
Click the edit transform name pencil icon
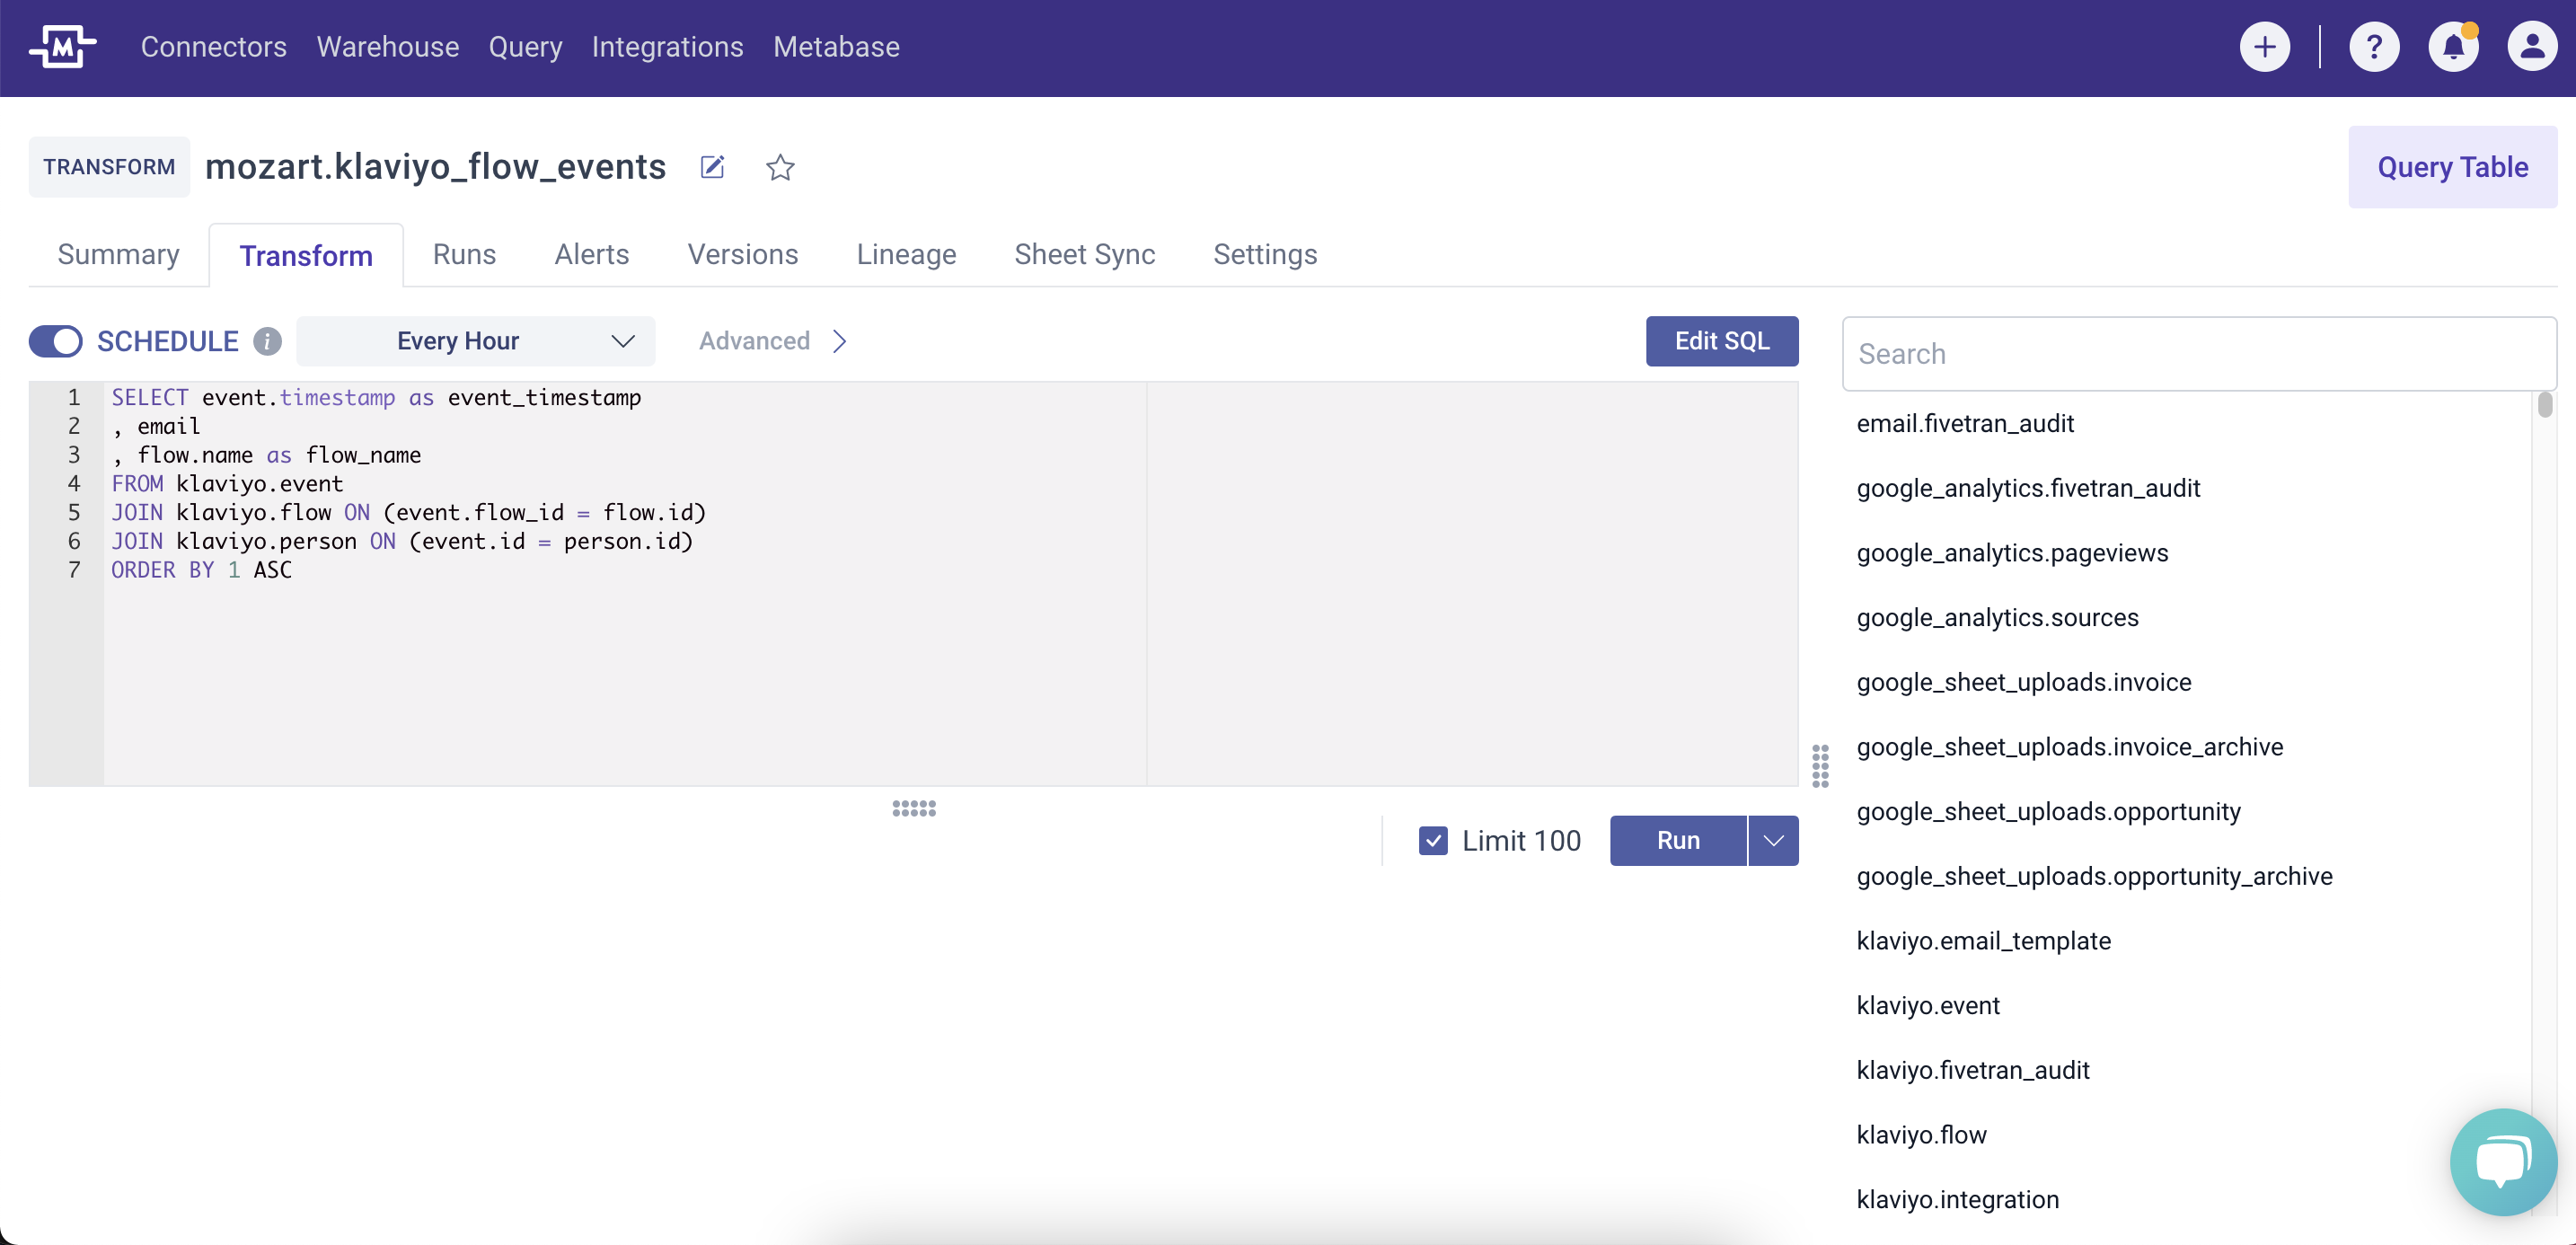pos(712,167)
